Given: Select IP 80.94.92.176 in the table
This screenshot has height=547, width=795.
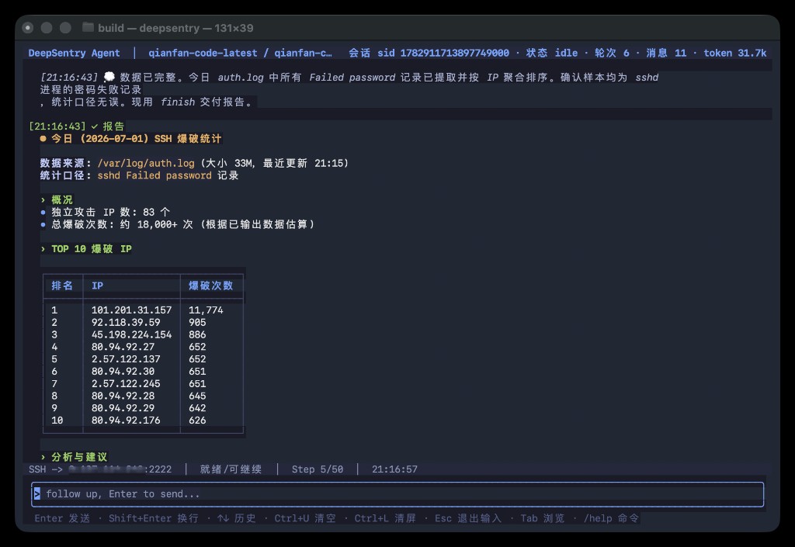Looking at the screenshot, I should [x=126, y=420].
